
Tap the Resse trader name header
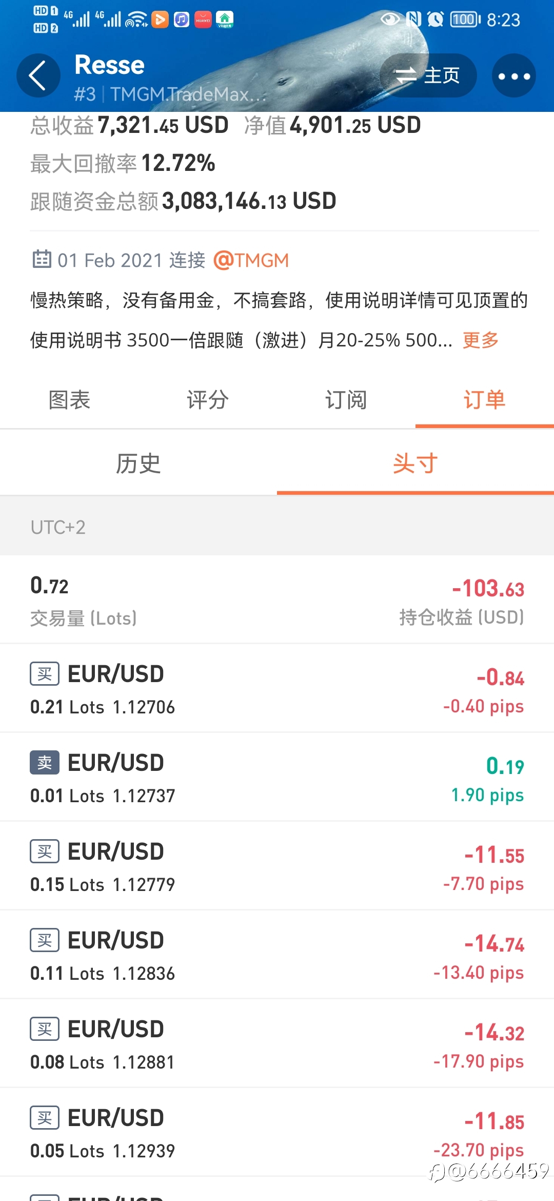pos(110,65)
